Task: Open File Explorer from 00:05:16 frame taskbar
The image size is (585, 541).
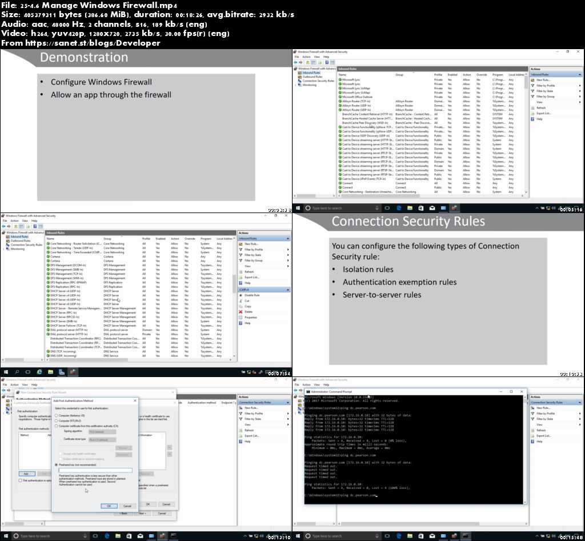Action: point(410,208)
